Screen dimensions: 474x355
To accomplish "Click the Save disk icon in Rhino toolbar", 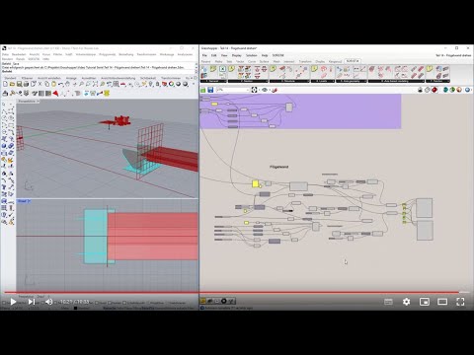I will pos(19,84).
